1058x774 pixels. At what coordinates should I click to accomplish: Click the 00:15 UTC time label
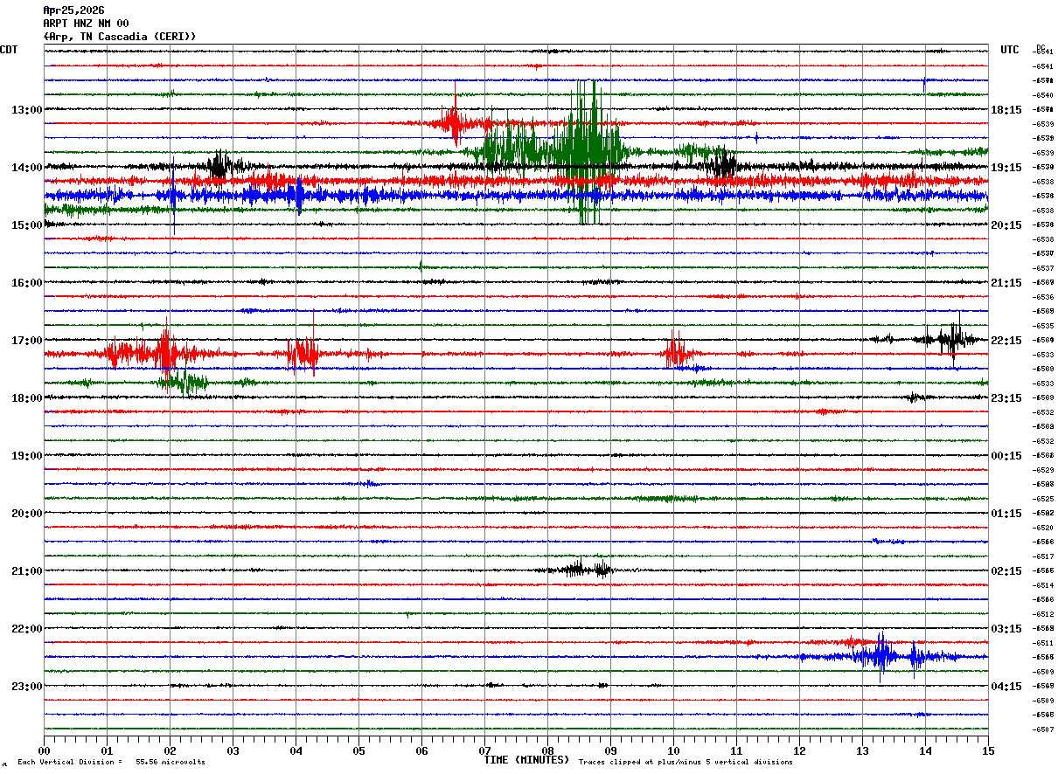pyautogui.click(x=1006, y=456)
